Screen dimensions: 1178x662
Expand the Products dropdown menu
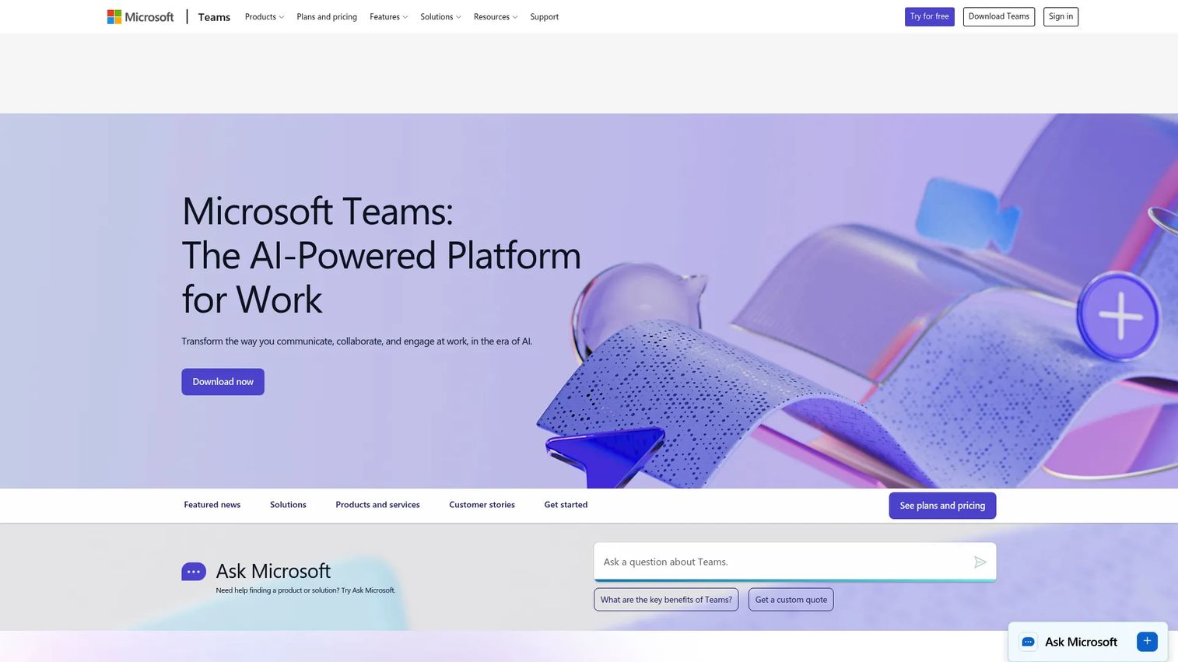(x=265, y=16)
